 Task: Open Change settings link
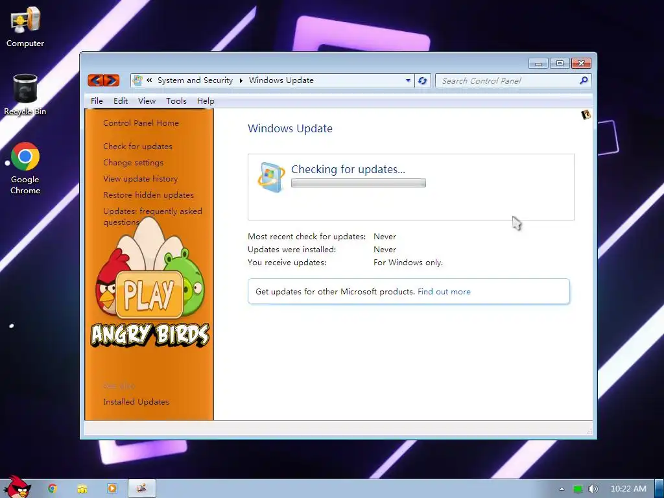(x=133, y=163)
